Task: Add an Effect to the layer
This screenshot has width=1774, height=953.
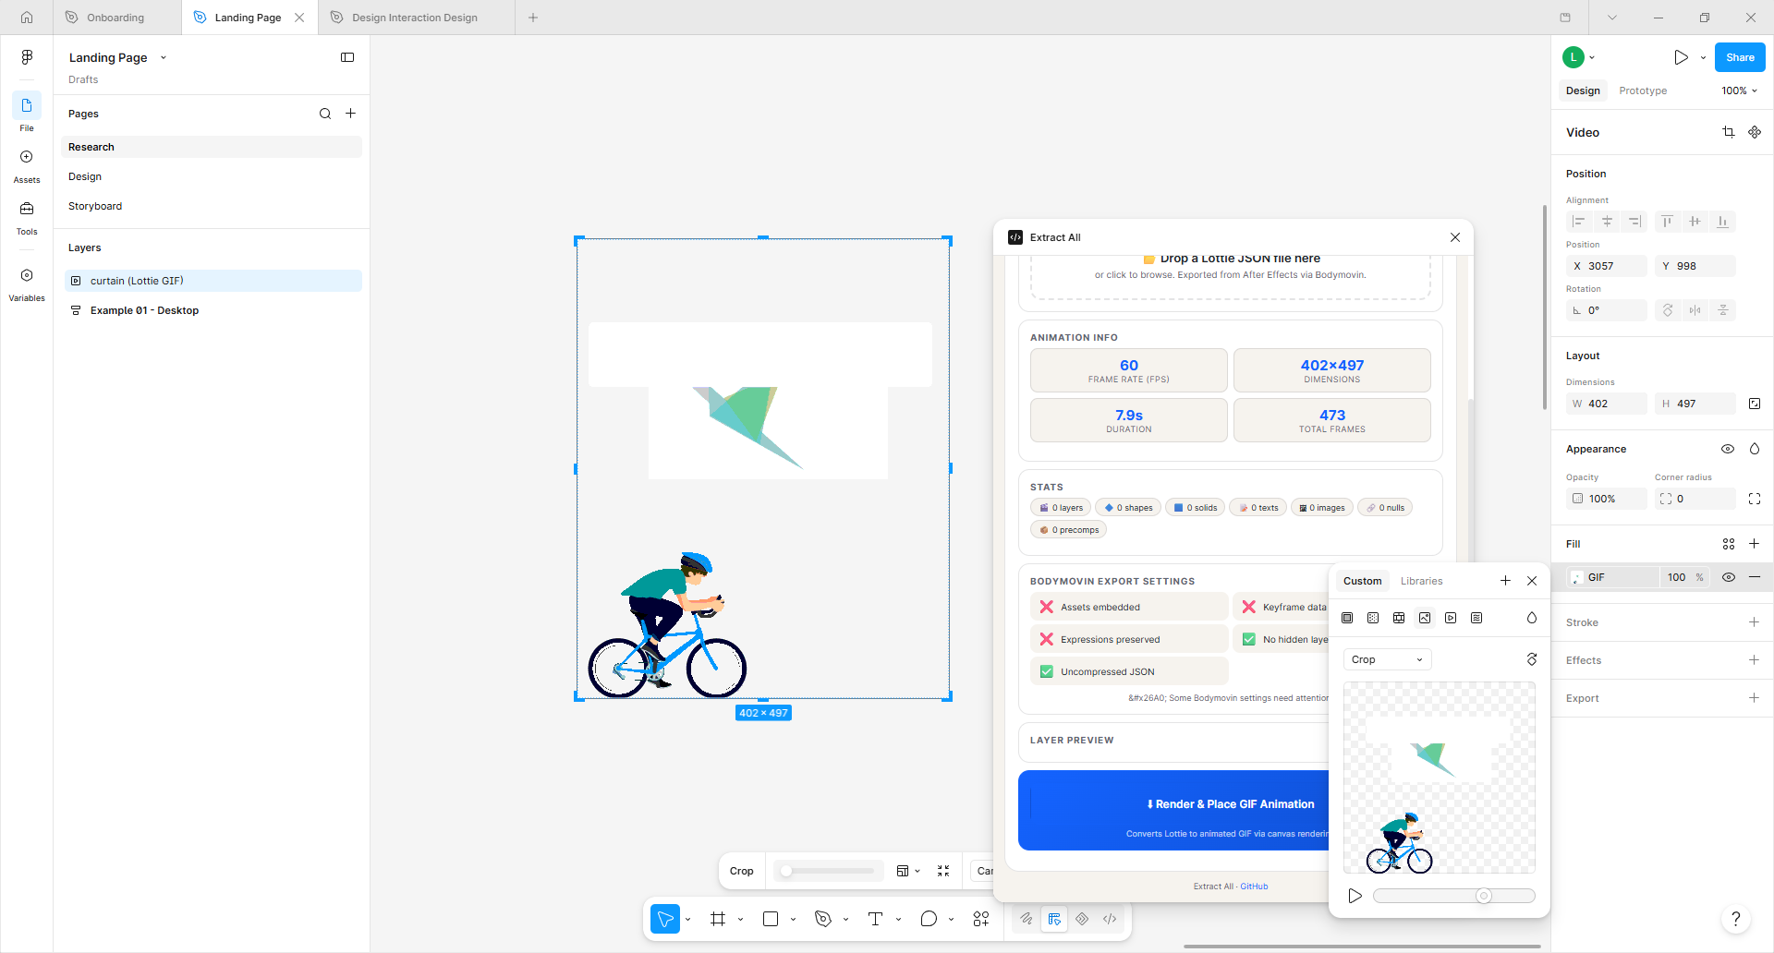Action: coord(1754,660)
